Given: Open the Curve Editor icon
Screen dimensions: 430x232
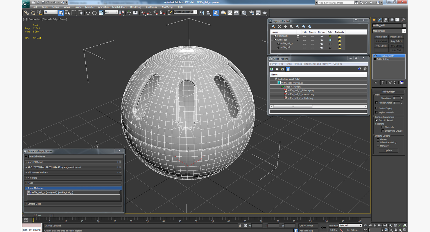Looking at the screenshot, I should coord(230,13).
